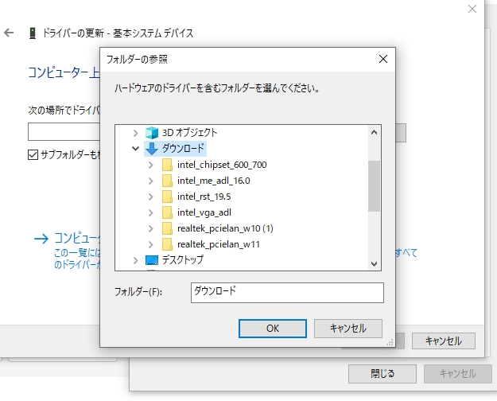Expand the intel_chipset_600_700 folder node

point(151,165)
